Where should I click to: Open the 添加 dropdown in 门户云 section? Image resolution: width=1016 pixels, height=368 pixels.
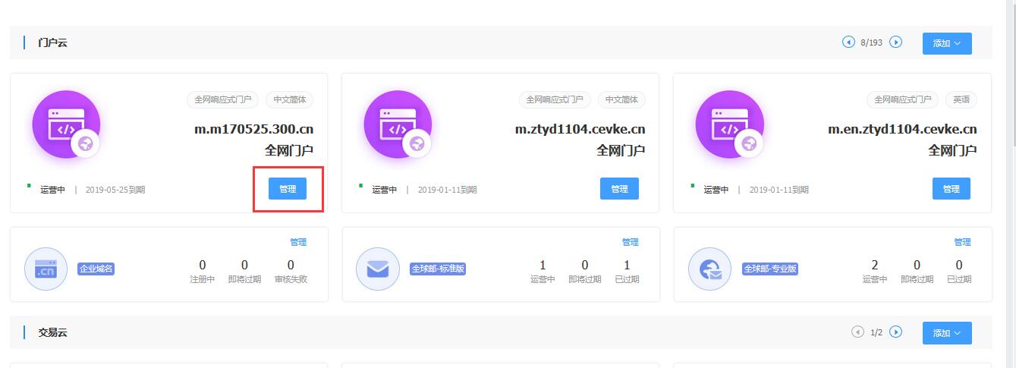click(x=946, y=43)
